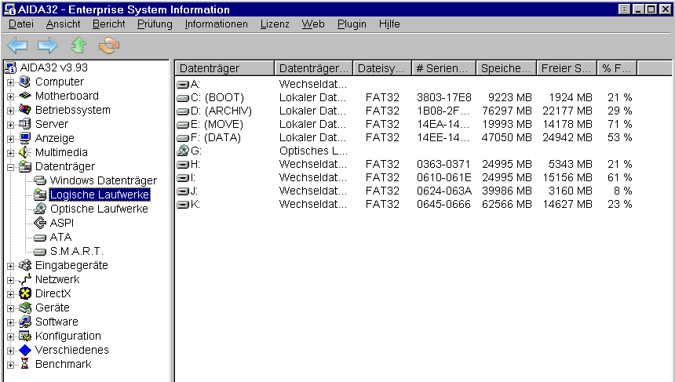Click the S.M.A.R.T. drive icon

[40, 252]
